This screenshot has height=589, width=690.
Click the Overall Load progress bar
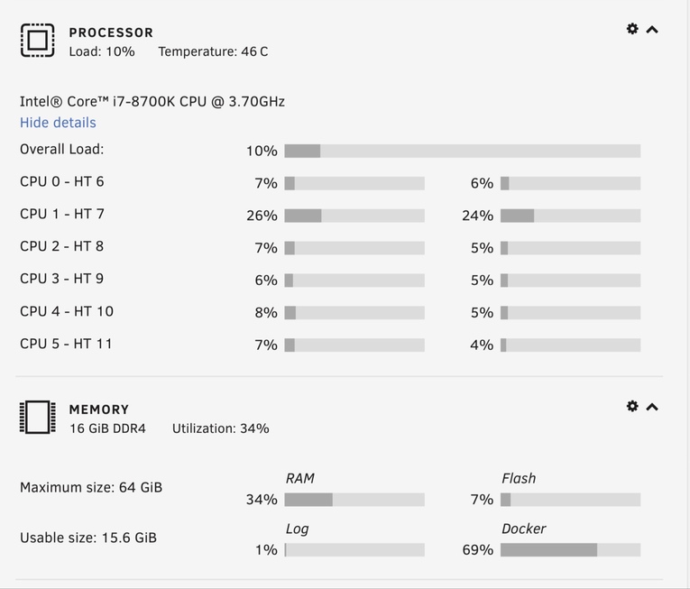[x=462, y=151]
